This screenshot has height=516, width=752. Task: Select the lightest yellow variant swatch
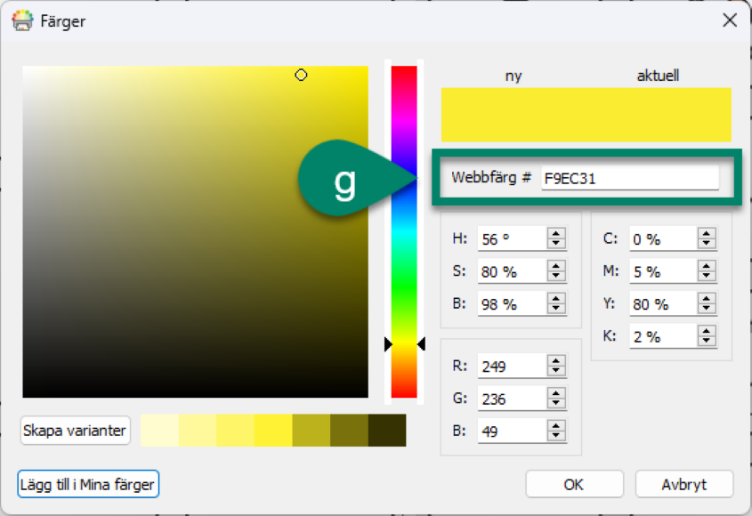tap(159, 431)
